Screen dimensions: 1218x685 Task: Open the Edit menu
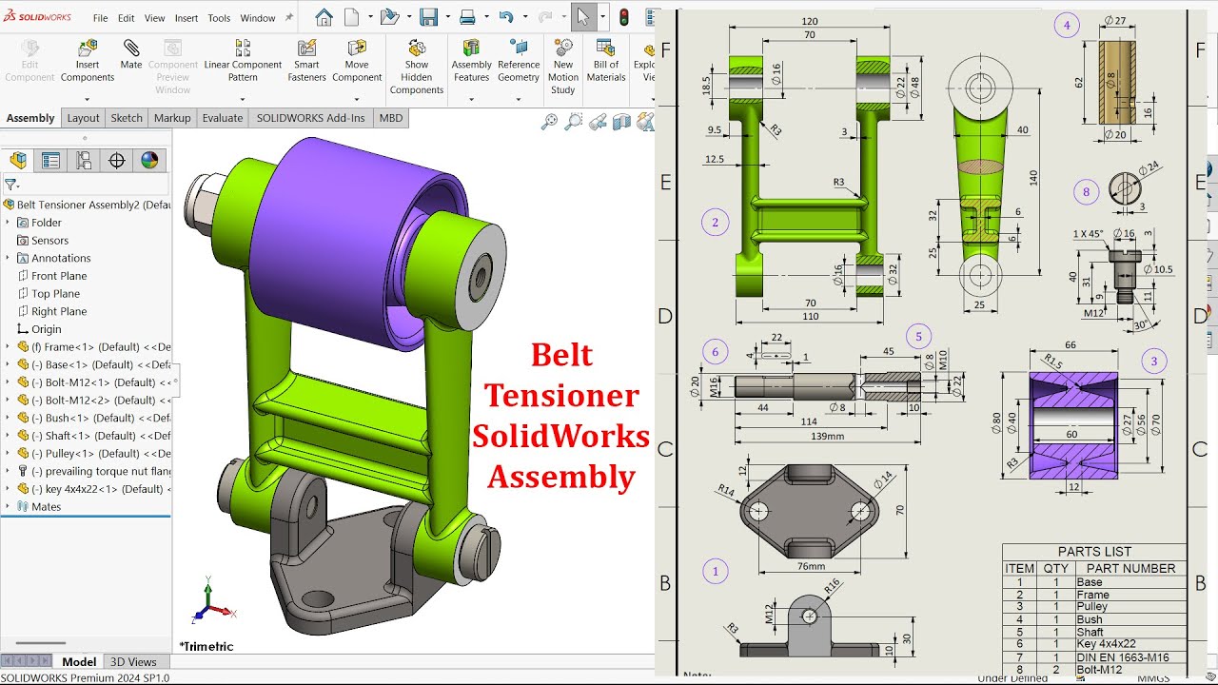pos(126,18)
